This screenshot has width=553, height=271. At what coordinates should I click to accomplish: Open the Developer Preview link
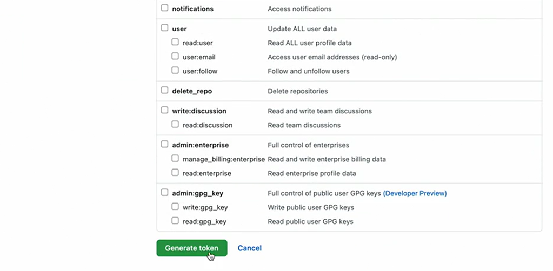click(415, 193)
